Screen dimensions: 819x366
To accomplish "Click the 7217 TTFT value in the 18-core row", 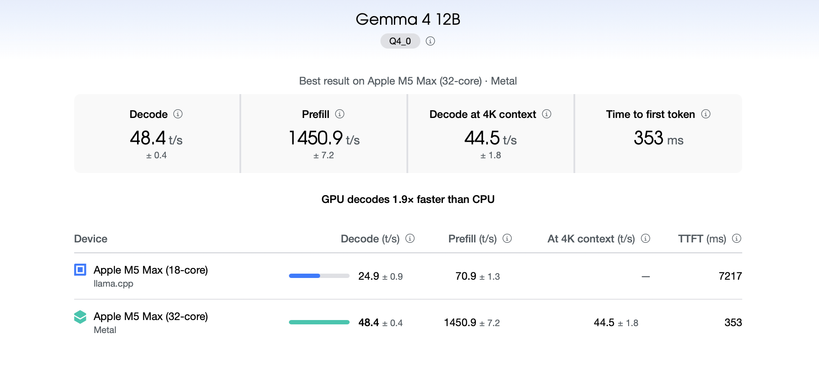I will point(731,276).
